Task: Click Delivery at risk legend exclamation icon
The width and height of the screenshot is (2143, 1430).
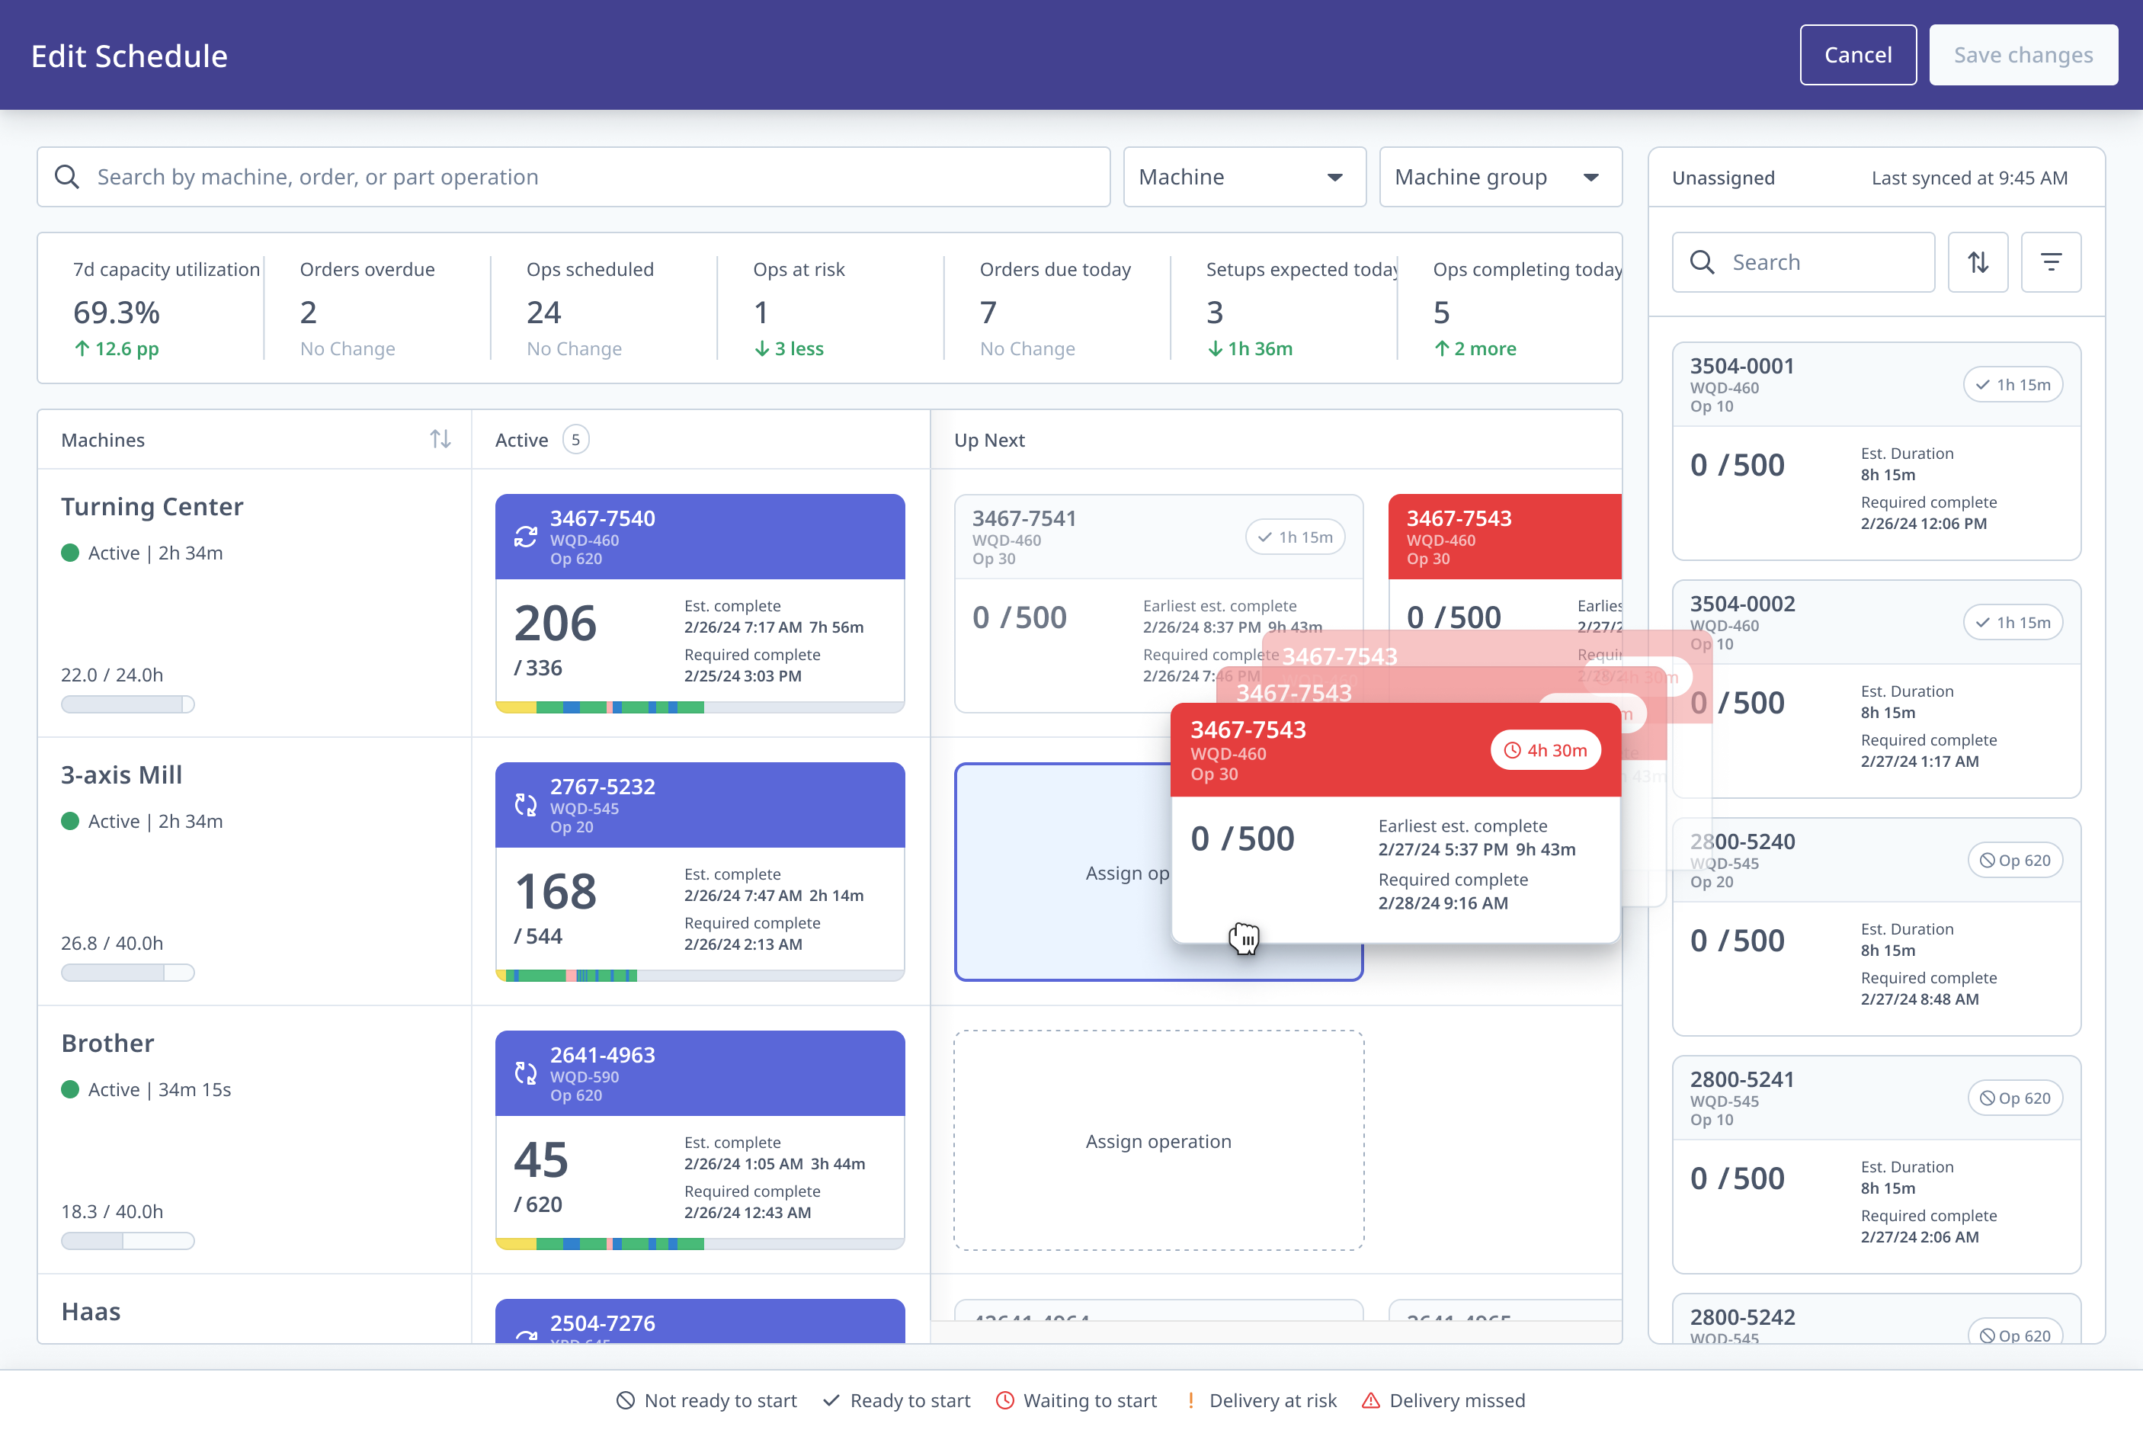Action: point(1190,1400)
